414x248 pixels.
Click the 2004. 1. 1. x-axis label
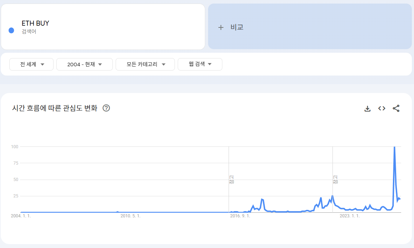click(x=21, y=216)
